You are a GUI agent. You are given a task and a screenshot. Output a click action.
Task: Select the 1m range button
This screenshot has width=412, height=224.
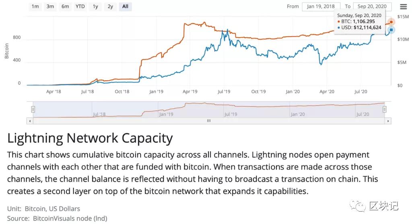click(x=35, y=6)
